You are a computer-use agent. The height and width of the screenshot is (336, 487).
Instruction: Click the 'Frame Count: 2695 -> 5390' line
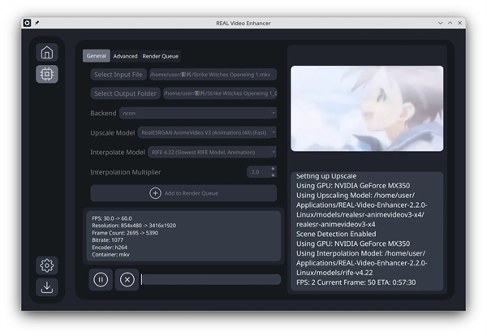tap(125, 233)
